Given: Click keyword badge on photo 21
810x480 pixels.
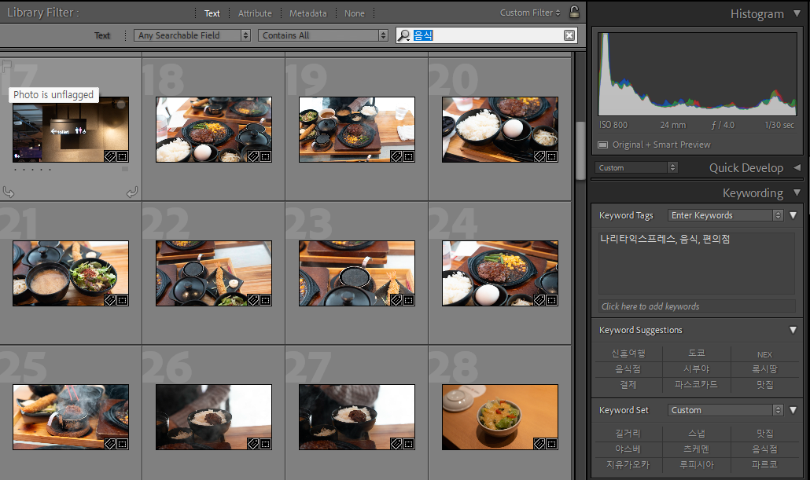Looking at the screenshot, I should [110, 300].
